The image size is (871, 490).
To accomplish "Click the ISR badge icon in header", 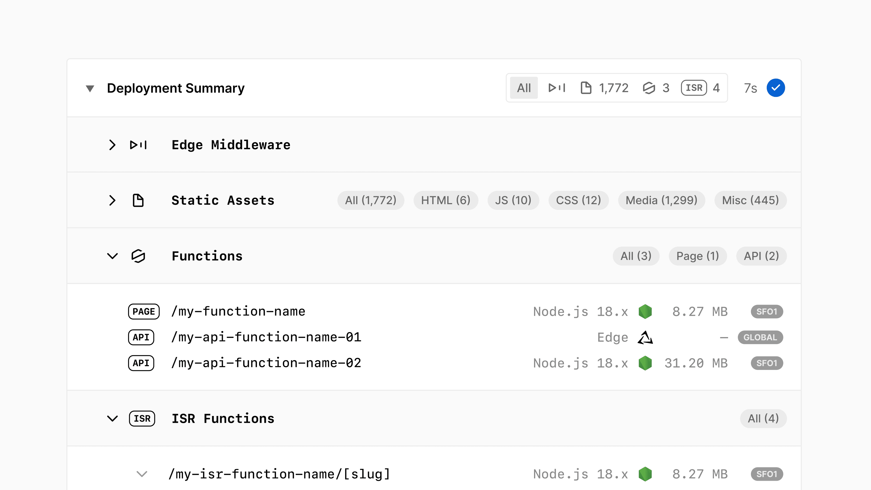I will click(x=693, y=88).
